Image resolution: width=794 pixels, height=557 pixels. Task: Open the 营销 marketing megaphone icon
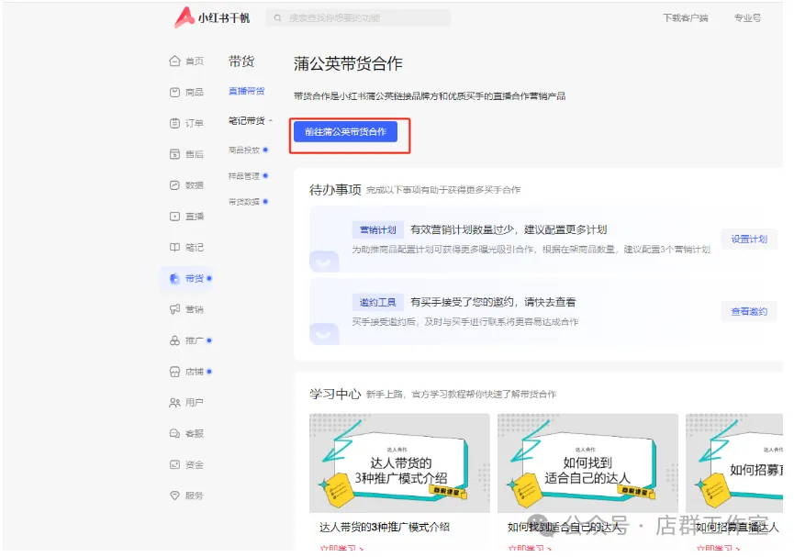pyautogui.click(x=174, y=310)
